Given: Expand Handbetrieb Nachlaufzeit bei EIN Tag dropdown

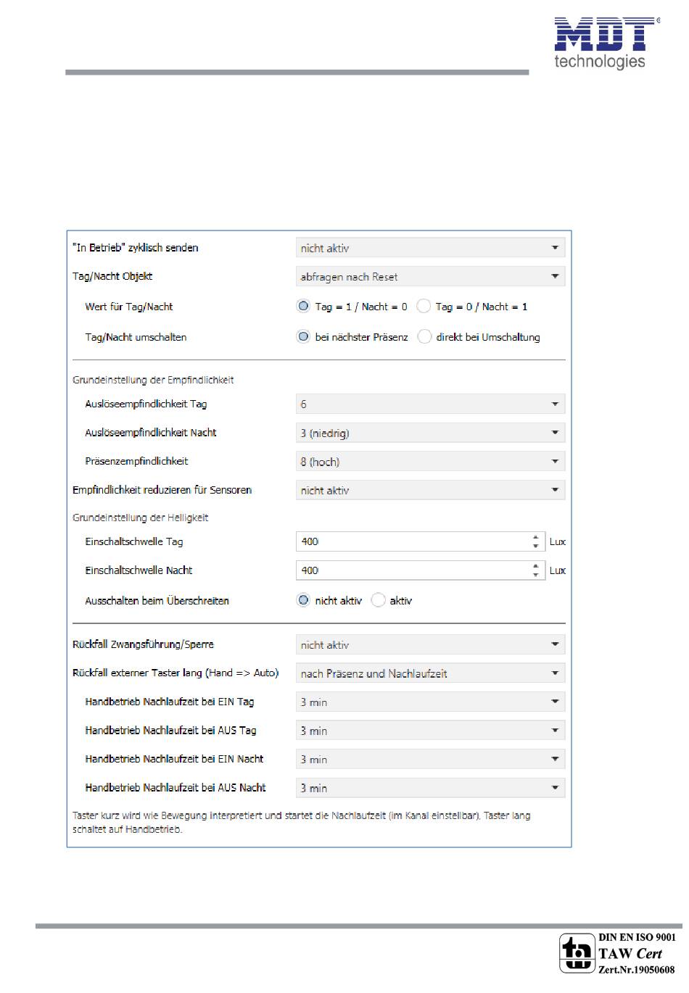Looking at the screenshot, I should [430, 702].
